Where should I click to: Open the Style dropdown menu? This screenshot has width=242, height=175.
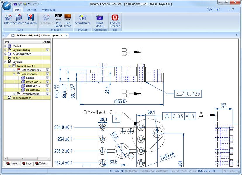coord(211,9)
